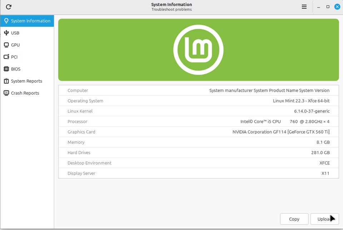Show the BIOS section
343x230 pixels.
[27, 69]
